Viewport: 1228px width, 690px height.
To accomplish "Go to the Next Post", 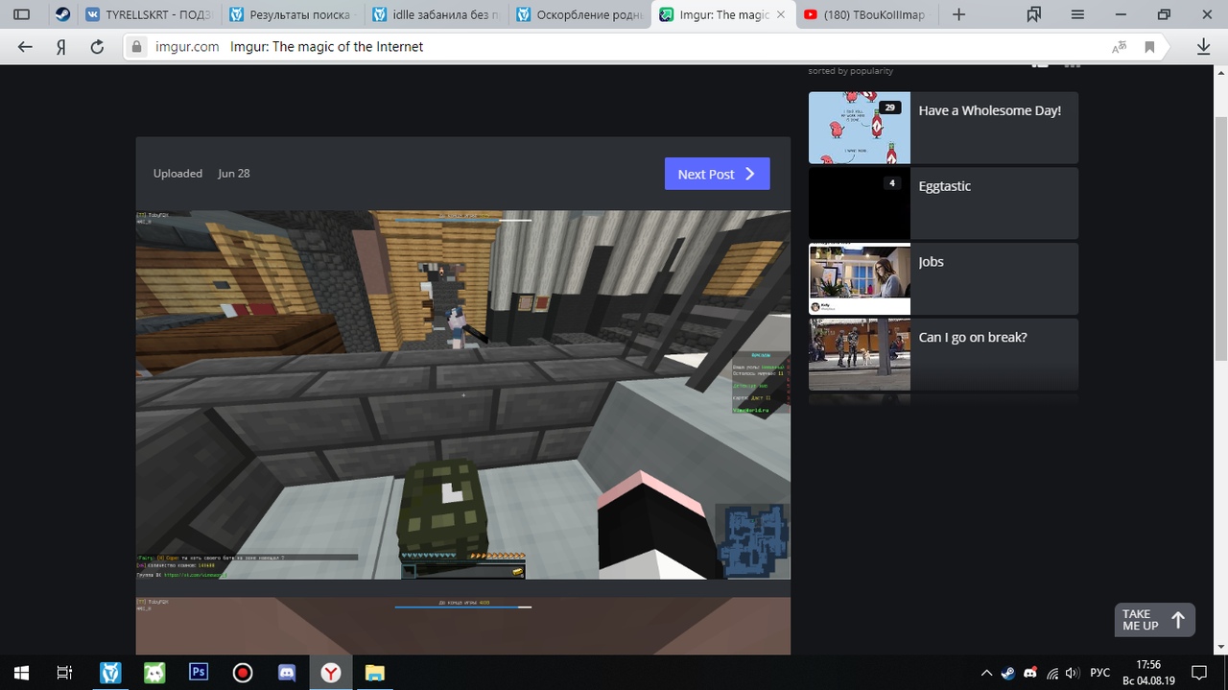I will (x=717, y=174).
